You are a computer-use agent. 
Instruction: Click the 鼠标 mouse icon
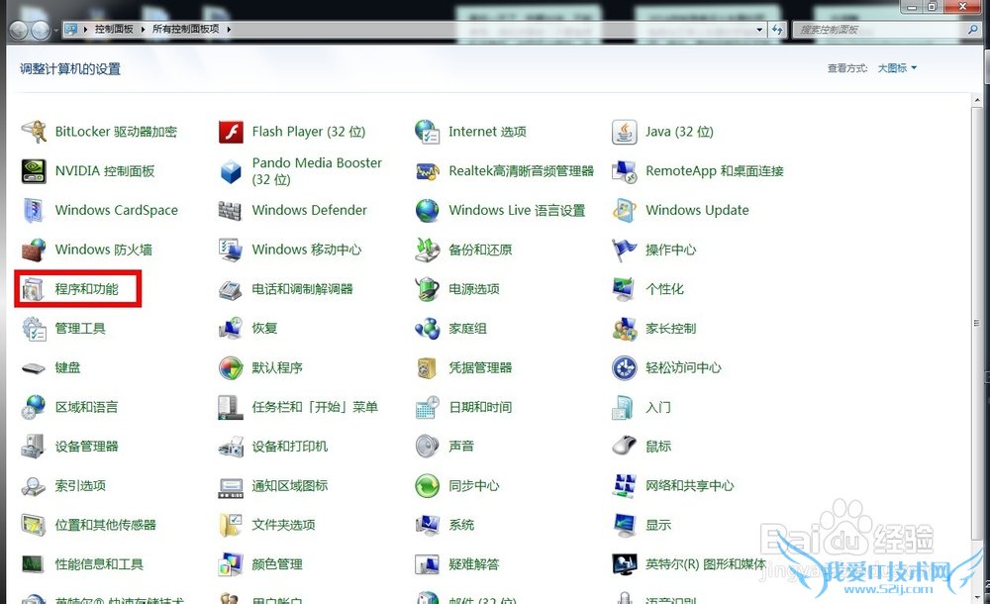(x=625, y=447)
